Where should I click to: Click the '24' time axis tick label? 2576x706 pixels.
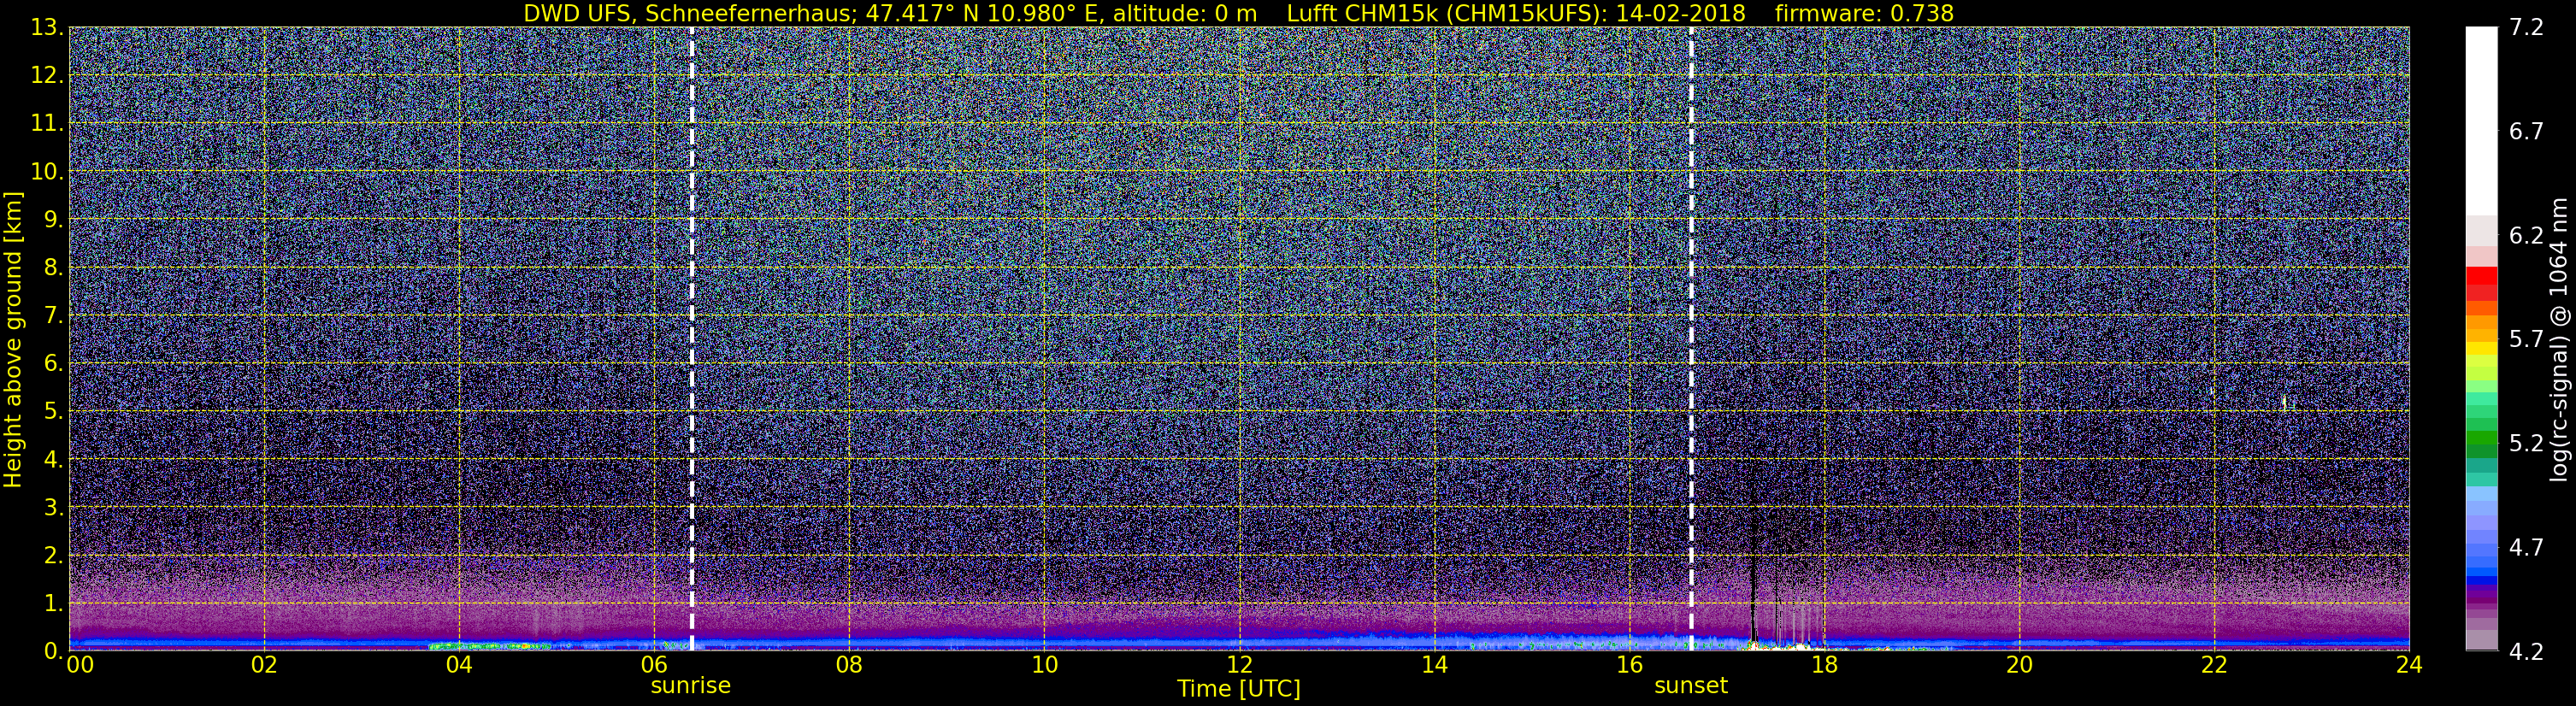(2409, 665)
